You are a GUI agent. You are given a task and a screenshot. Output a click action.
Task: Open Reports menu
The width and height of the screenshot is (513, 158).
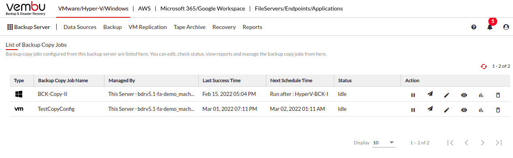[x=252, y=27]
